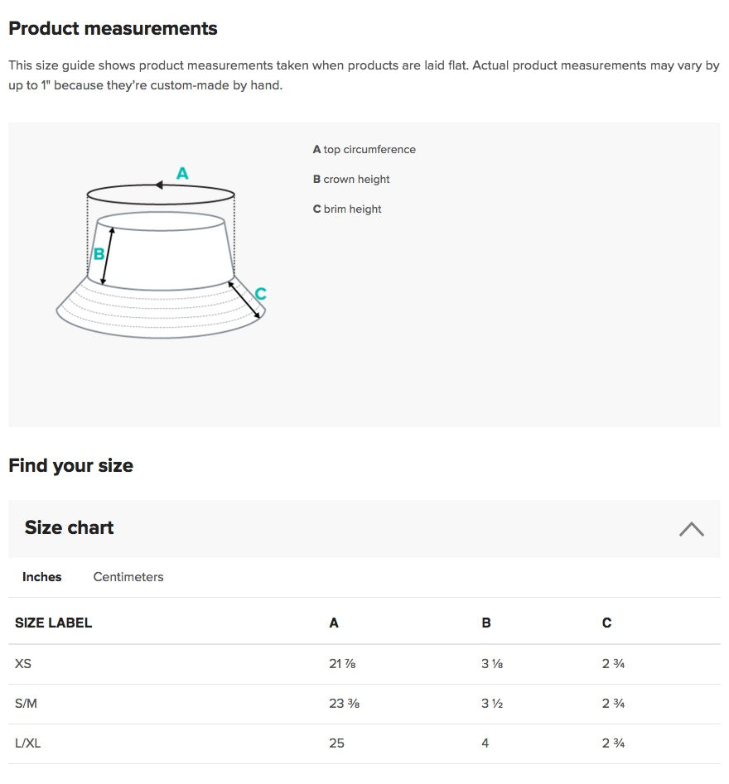Click the 'Find your size' heading

pos(71,465)
